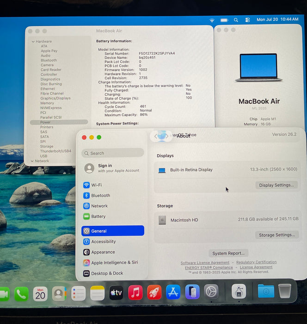This screenshot has width=307, height=324.
Task: Open Control Center icon in menu bar
Action: tap(247, 20)
